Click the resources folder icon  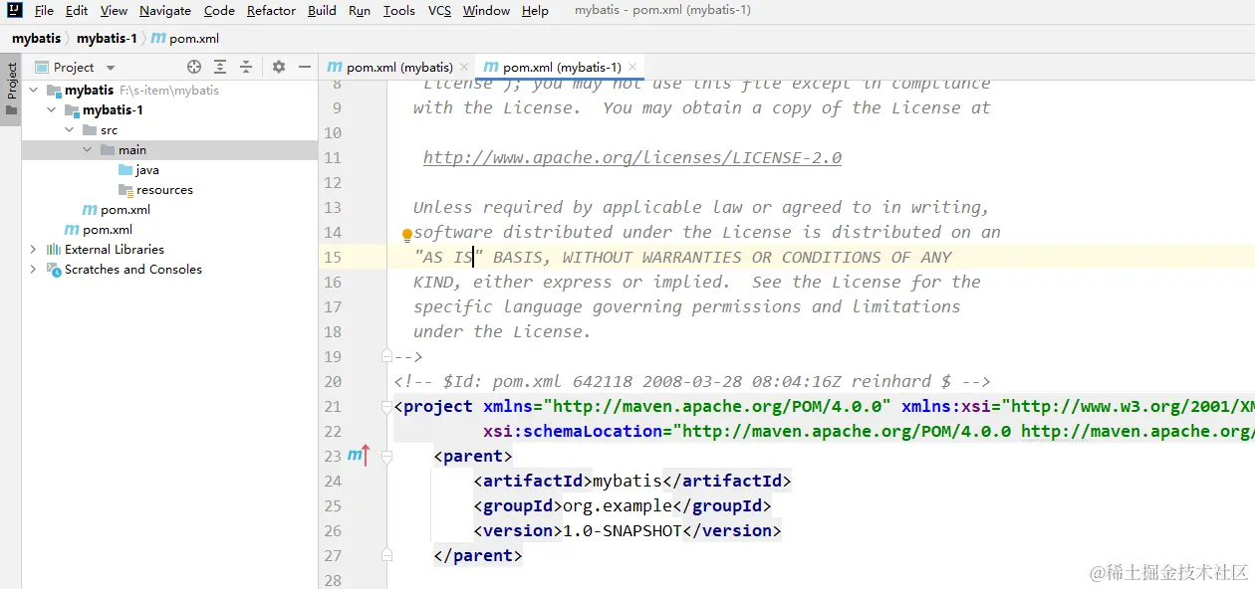click(x=125, y=189)
